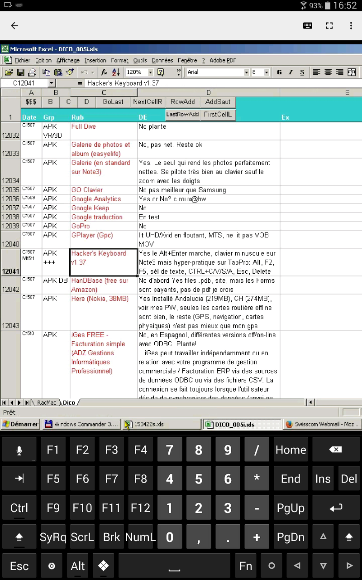Toggle the Ctrl modifier key

click(x=19, y=508)
